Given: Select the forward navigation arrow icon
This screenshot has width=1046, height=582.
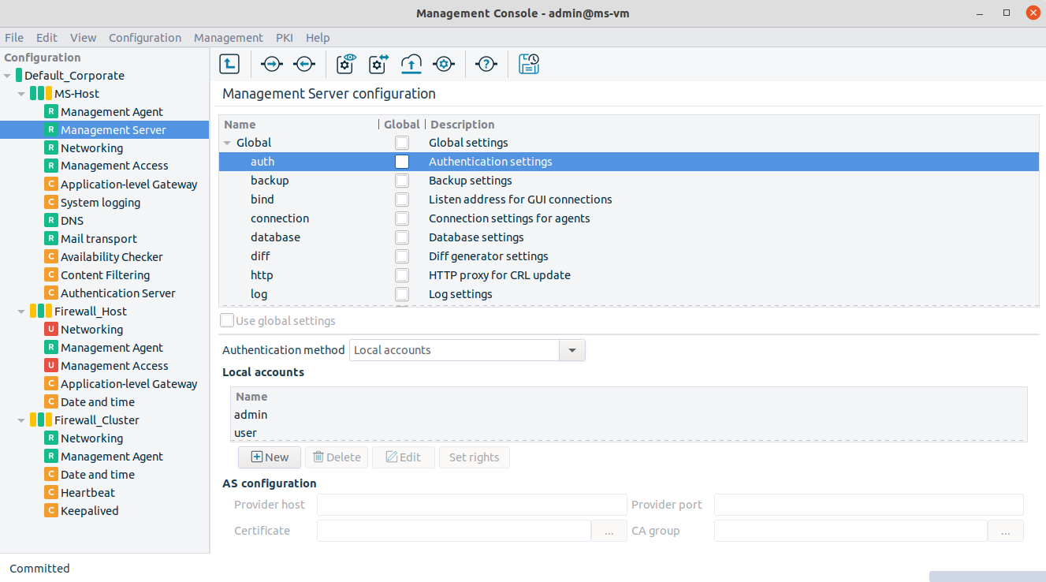Looking at the screenshot, I should tap(271, 64).
